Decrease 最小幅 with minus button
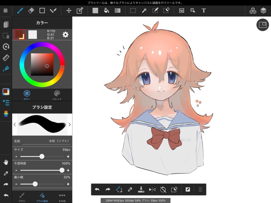Screen dimensions: 271x203 click(x=16, y=184)
